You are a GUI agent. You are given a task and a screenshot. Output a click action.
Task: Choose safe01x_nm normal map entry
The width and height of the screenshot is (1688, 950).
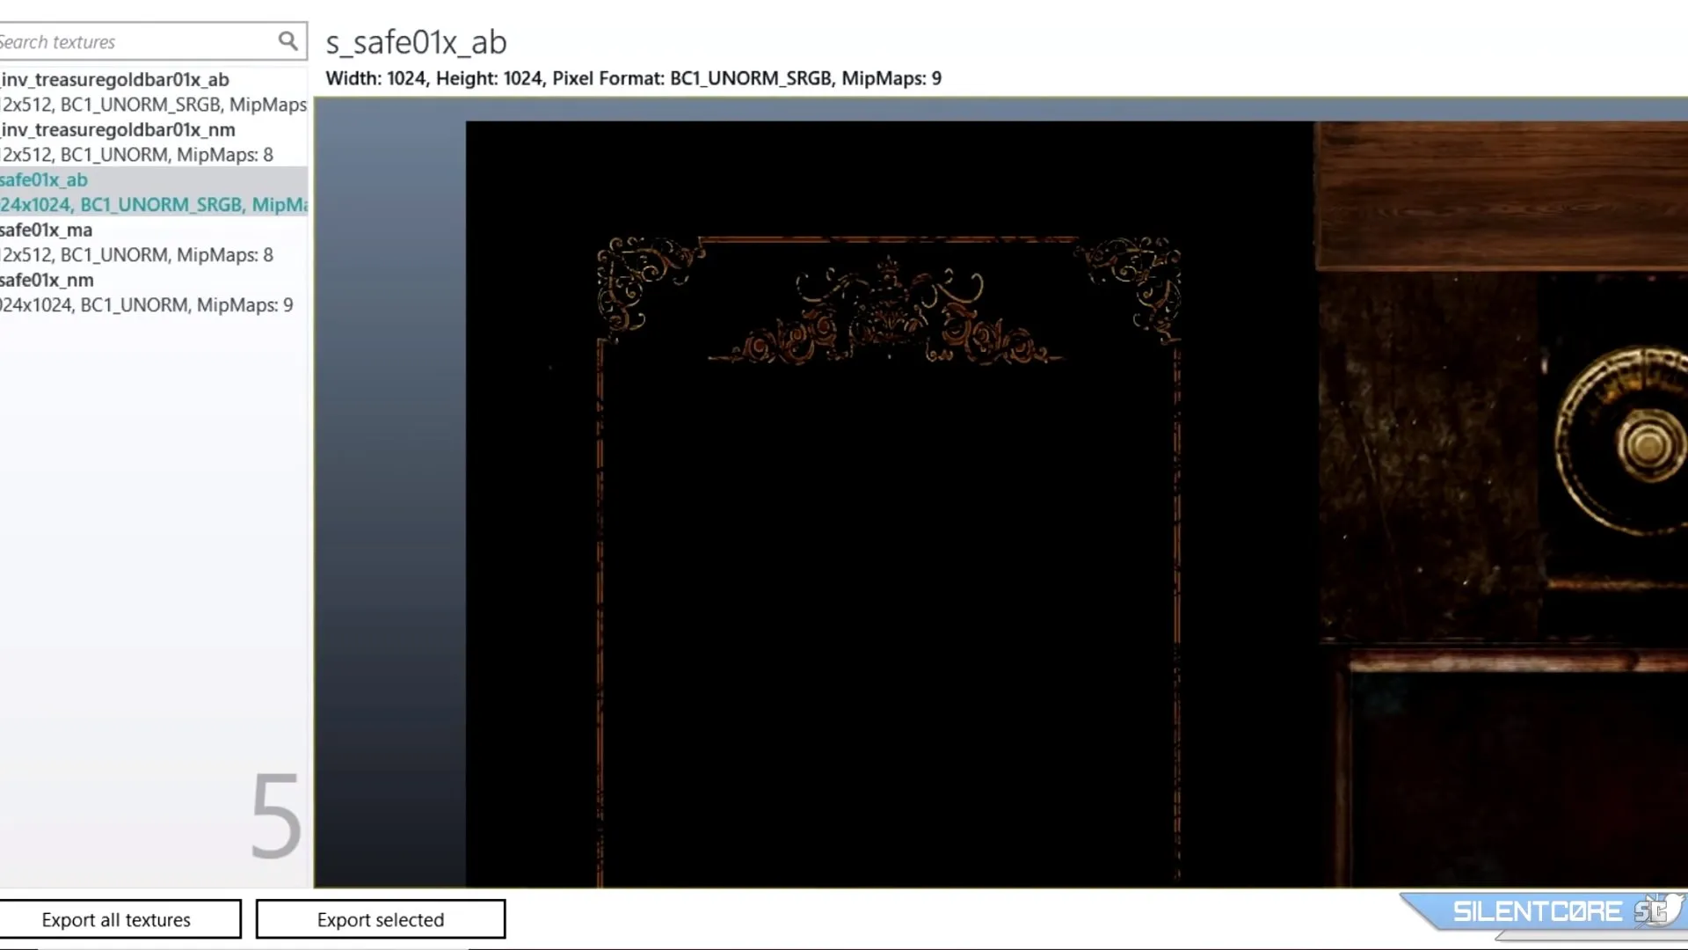point(48,280)
